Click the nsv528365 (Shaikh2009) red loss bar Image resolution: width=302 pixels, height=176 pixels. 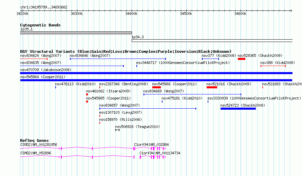click(x=242, y=59)
